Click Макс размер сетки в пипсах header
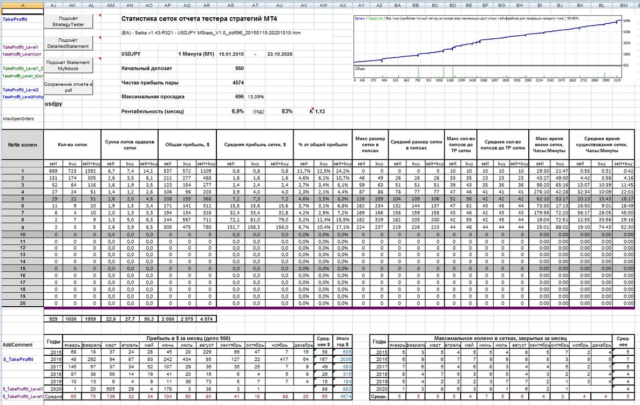This screenshot has height=405, width=640. [370, 145]
